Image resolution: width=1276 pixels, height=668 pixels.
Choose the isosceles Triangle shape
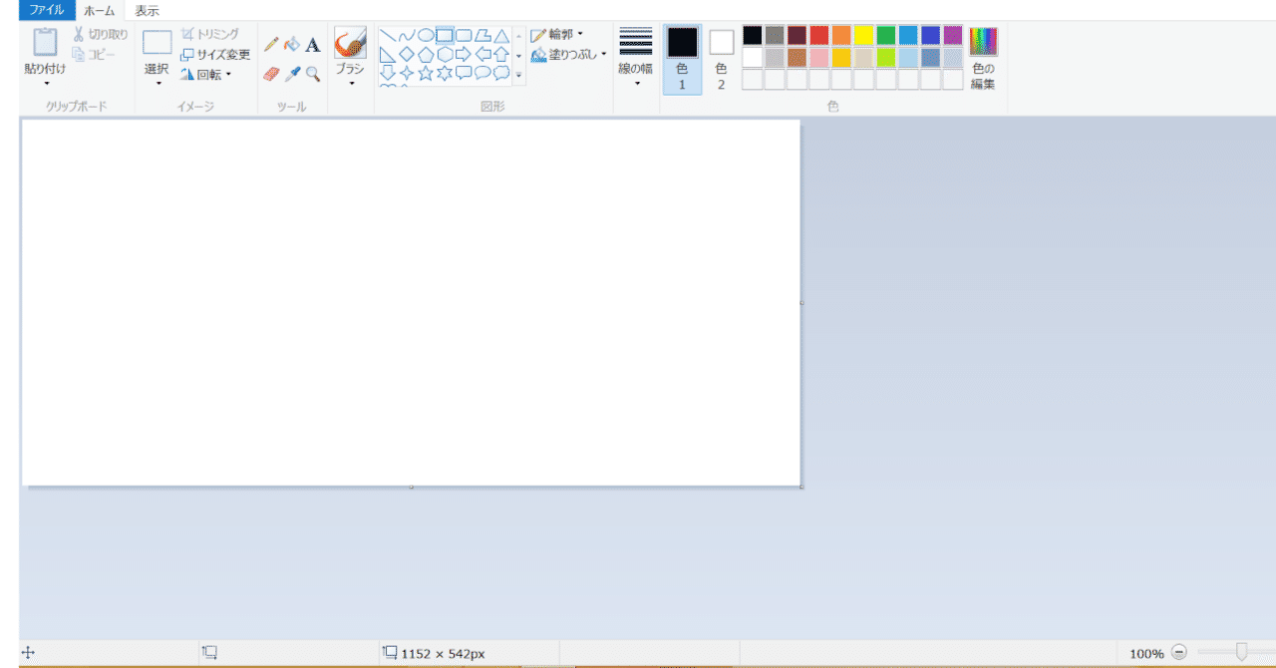(x=501, y=36)
